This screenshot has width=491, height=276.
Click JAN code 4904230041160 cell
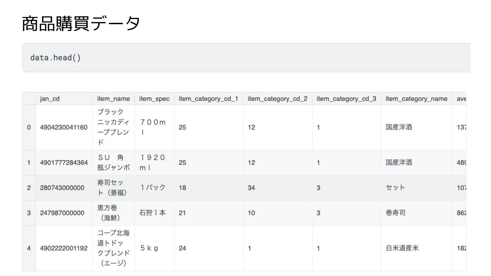[x=64, y=127]
